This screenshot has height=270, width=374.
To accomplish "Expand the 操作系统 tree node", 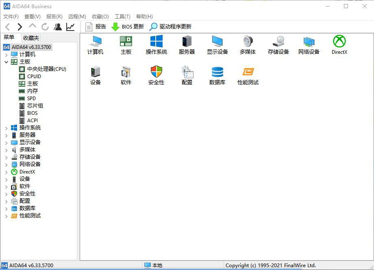I will click(6, 128).
